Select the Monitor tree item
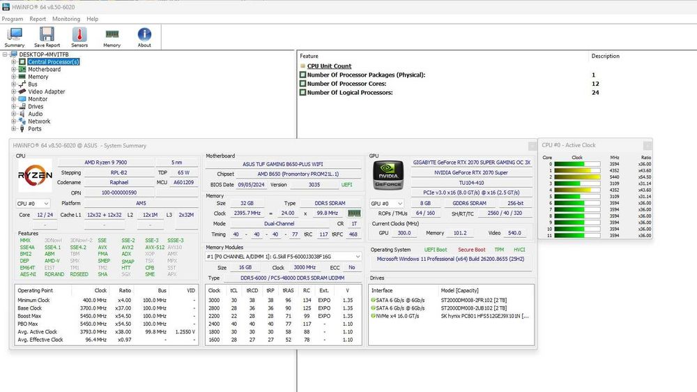This screenshot has height=392, width=697. 38,99
